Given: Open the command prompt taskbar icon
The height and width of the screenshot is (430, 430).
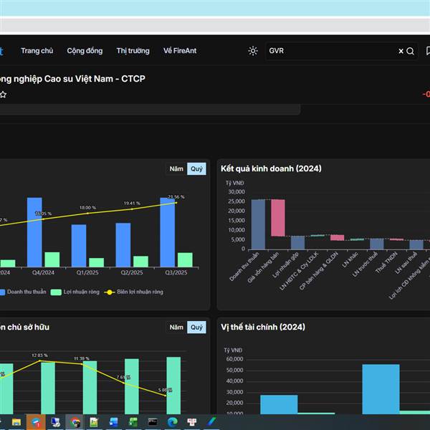Looking at the screenshot, I should coord(153,422).
